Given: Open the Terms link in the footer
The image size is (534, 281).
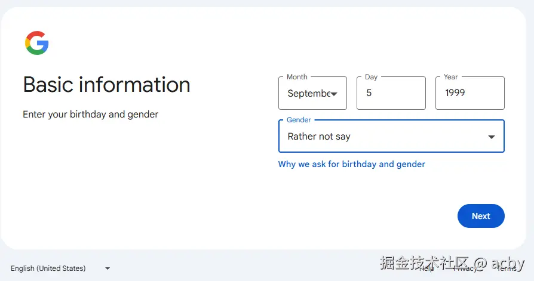Looking at the screenshot, I should coord(507,268).
